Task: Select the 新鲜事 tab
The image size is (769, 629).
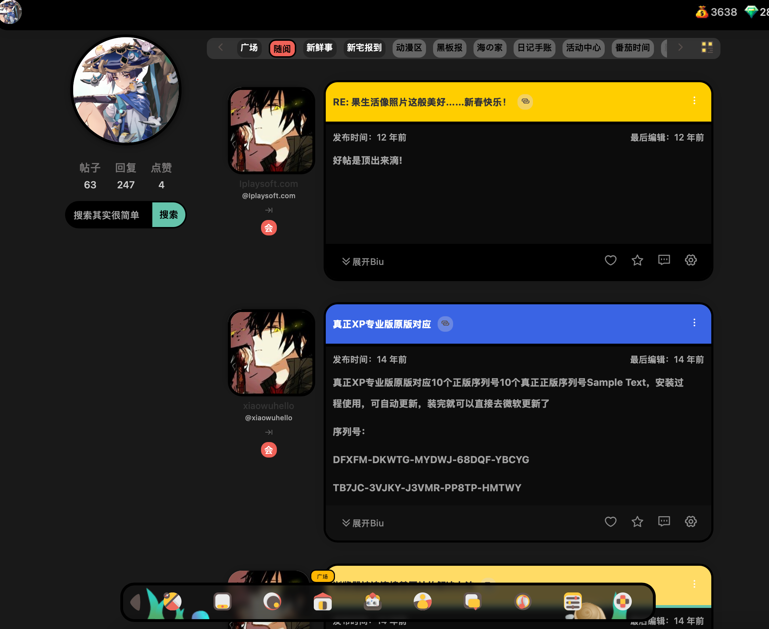Action: tap(319, 48)
